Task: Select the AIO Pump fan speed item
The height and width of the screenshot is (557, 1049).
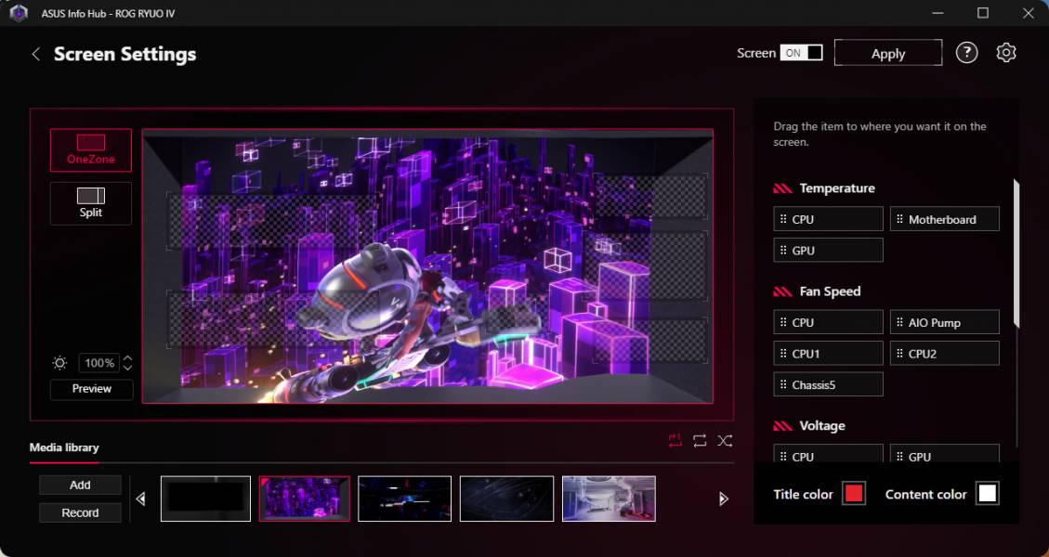Action: [944, 322]
